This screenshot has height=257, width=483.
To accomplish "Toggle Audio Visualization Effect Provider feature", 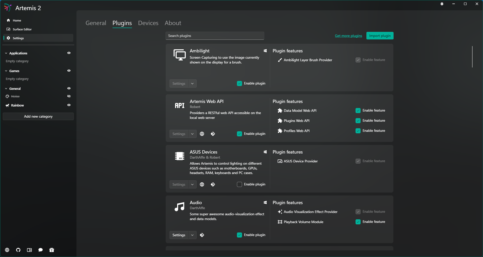I will [x=358, y=212].
